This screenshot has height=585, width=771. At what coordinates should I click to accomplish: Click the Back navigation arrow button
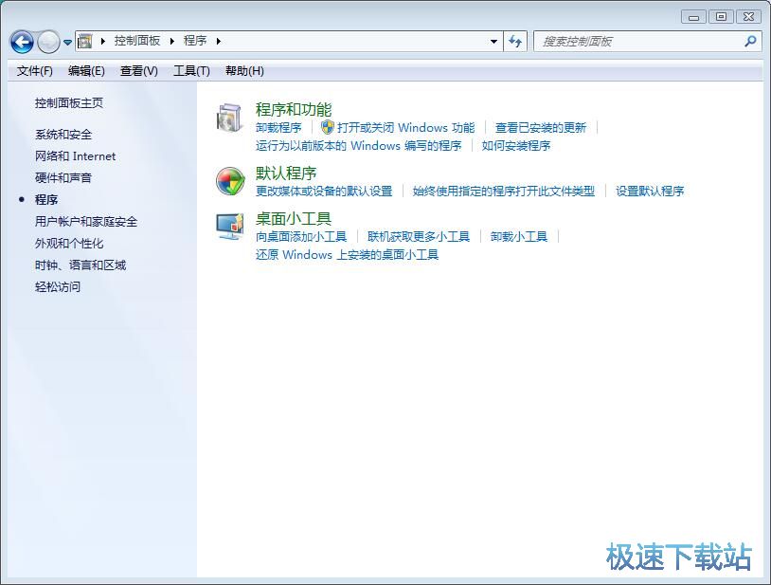[x=22, y=42]
